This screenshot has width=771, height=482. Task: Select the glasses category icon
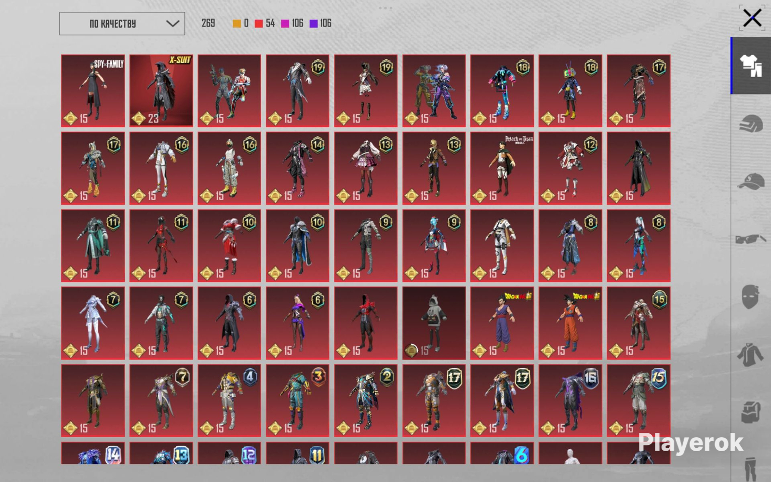click(751, 239)
